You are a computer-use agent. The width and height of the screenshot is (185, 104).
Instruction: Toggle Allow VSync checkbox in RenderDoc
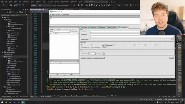pos(92,45)
